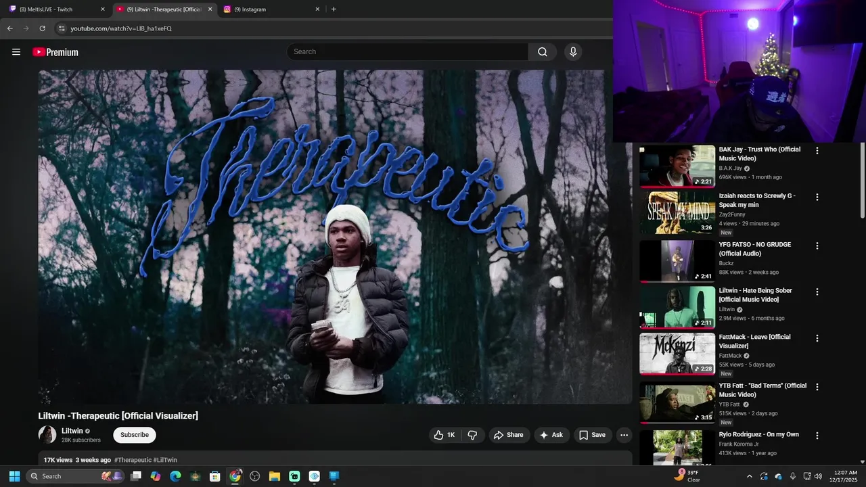
Task: Open Liltwin Hate Being Sober thumbnail
Action: coord(677,307)
